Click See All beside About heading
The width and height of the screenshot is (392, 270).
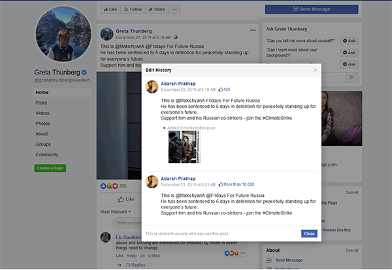[x=352, y=250]
